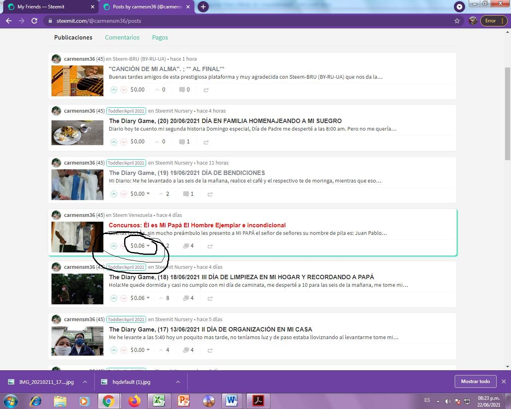Upvote the "CANCIÓN DE MI ALMA" post

[x=114, y=90]
